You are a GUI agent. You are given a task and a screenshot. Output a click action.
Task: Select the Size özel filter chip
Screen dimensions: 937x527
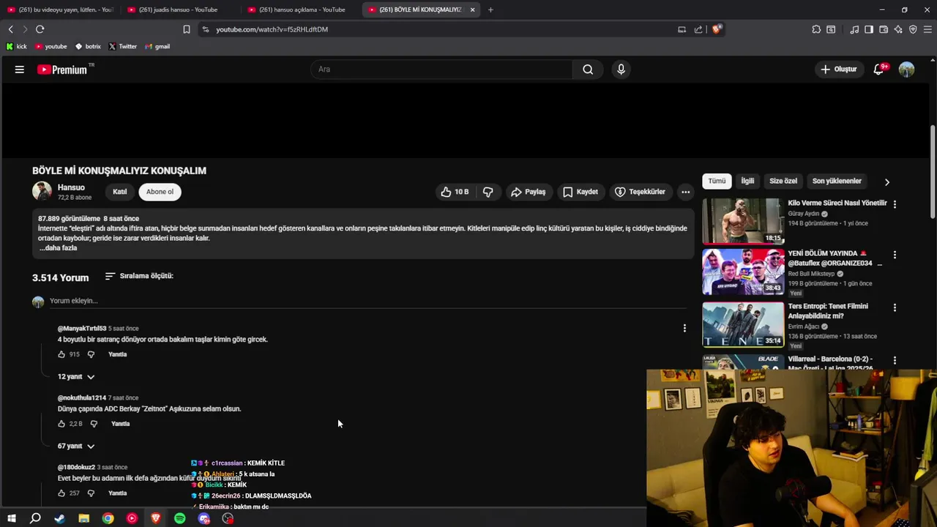[783, 181]
